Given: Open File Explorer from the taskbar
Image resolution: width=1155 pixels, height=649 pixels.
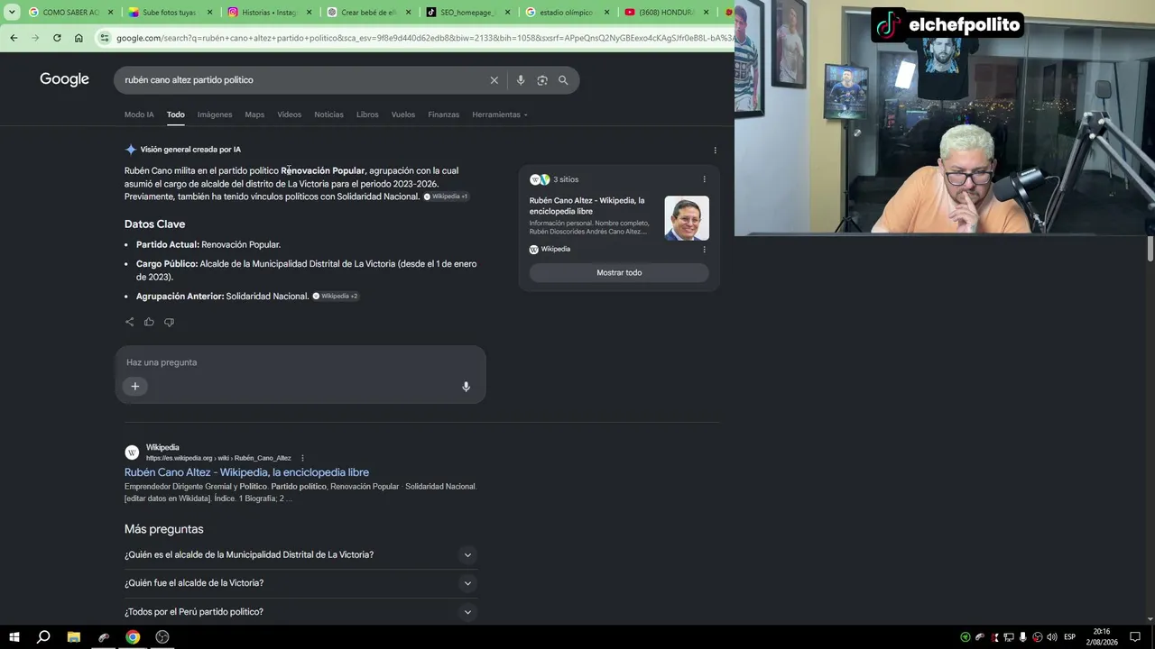Looking at the screenshot, I should pyautogui.click(x=74, y=637).
